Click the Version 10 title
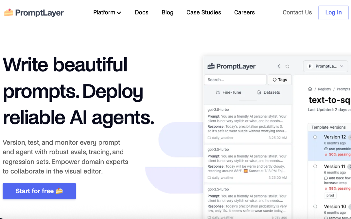Image resolution: width=351 pixels, height=219 pixels. click(x=335, y=207)
